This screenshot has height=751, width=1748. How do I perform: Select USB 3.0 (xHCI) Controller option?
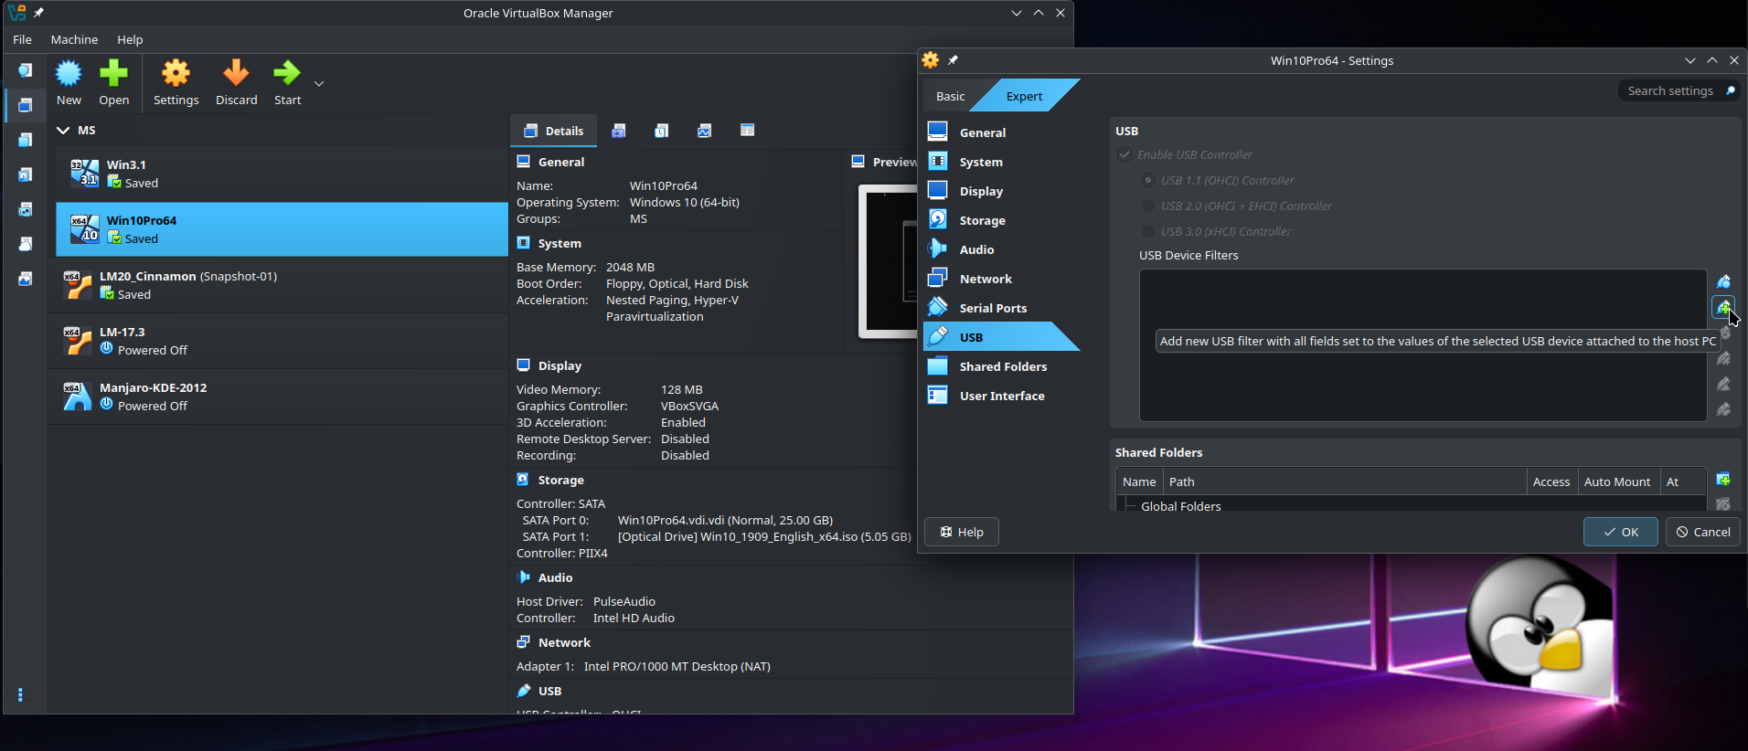click(x=1148, y=232)
